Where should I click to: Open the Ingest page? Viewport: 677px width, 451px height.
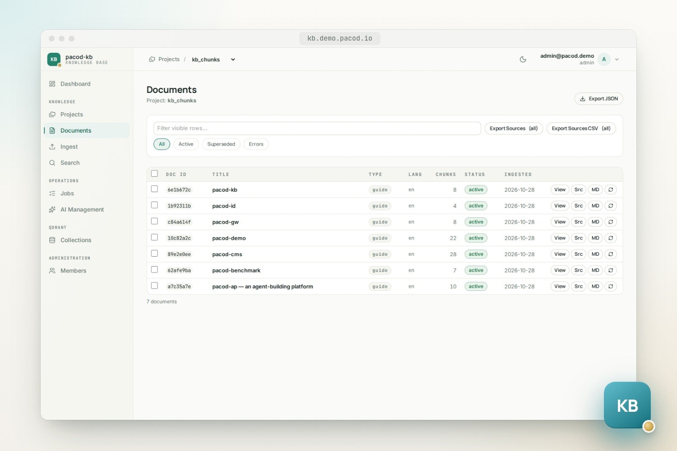pyautogui.click(x=87, y=147)
